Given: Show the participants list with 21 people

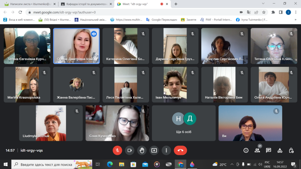Looking at the screenshot, I should tap(257, 150).
